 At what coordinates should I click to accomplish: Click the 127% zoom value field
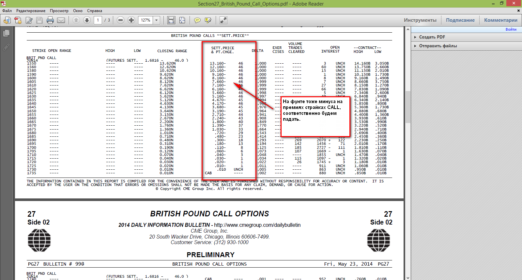tap(146, 20)
